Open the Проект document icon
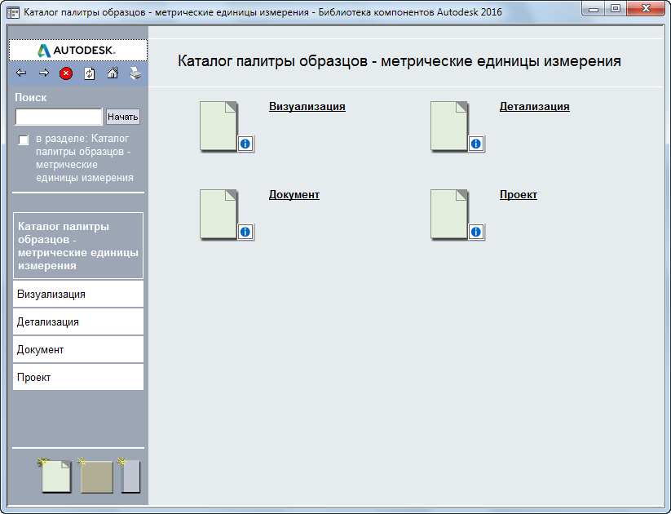 (x=449, y=214)
